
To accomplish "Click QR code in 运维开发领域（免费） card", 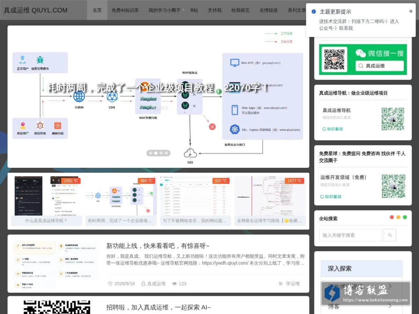I will pyautogui.click(x=394, y=186).
